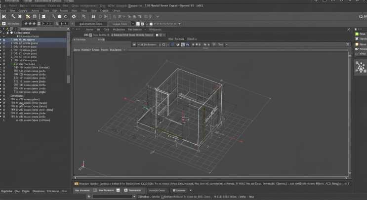367x200 pixels.
Task: Open the six-square grid icon in main toolbar
Action: click(x=93, y=17)
